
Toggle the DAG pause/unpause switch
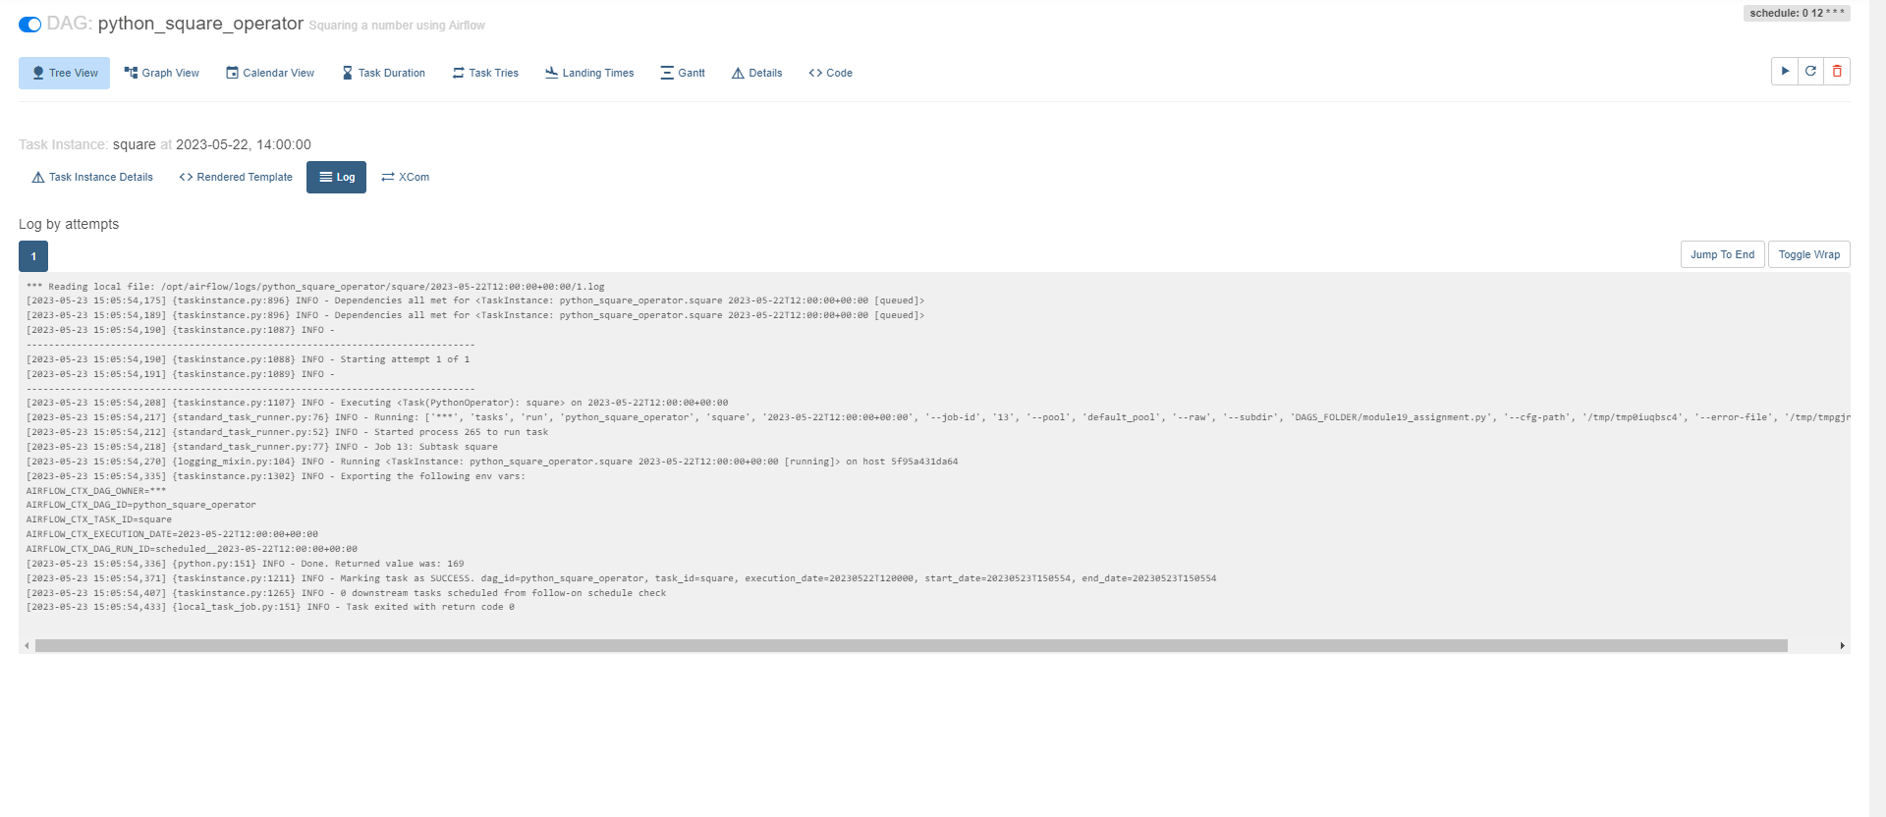pos(29,25)
